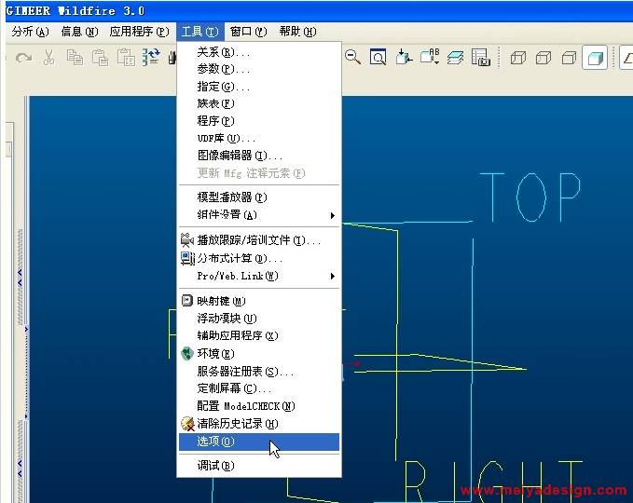
Task: Close the 工具(T) menu in menu bar
Action: coord(200,32)
